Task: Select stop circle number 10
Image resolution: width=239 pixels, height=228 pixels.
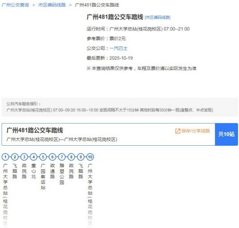Action: [90, 157]
